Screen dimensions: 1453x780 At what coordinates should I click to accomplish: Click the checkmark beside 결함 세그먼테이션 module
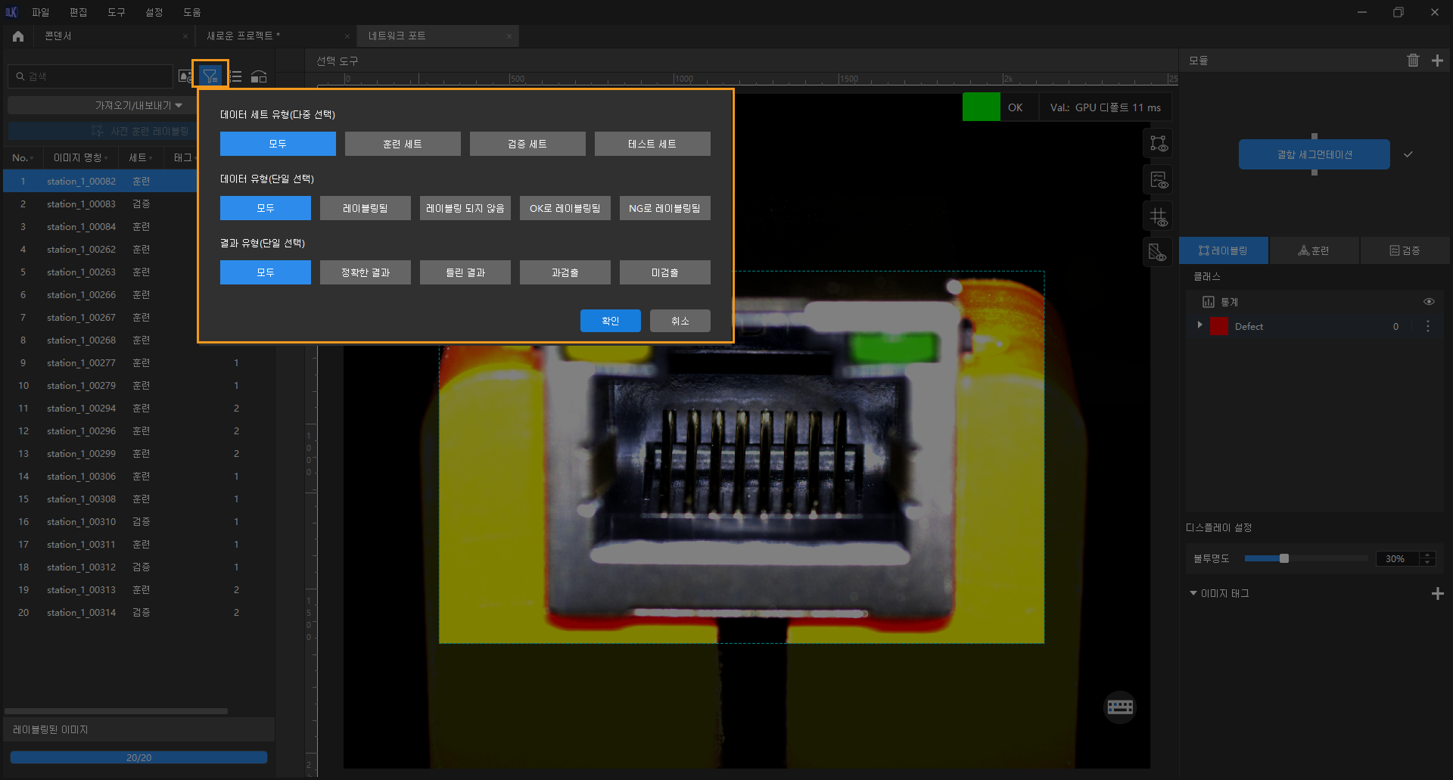(1408, 154)
